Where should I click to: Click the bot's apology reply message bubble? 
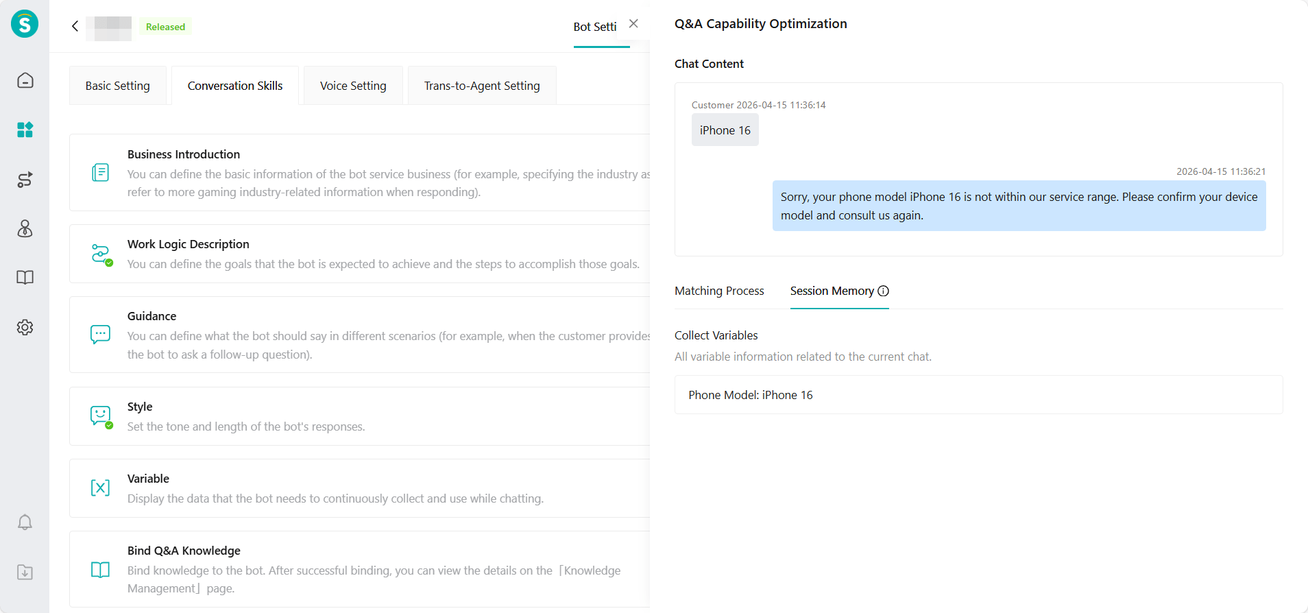[x=1019, y=206]
